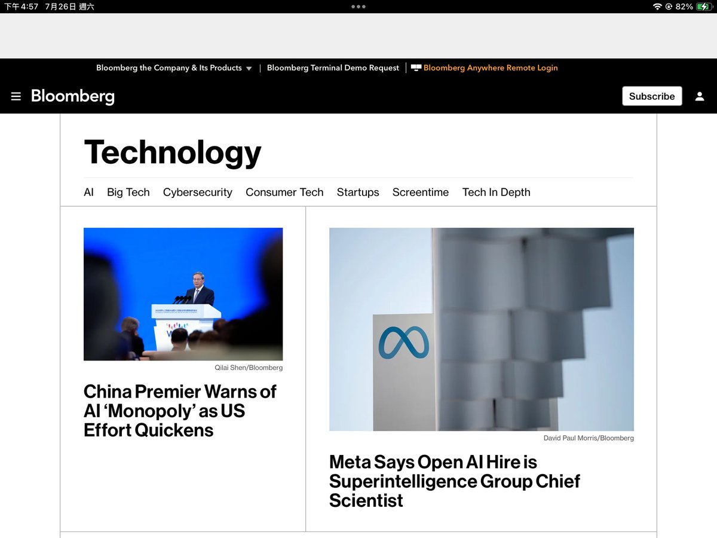
Task: Click Qilai Shen/Bloomberg photo credit
Action: click(x=249, y=368)
